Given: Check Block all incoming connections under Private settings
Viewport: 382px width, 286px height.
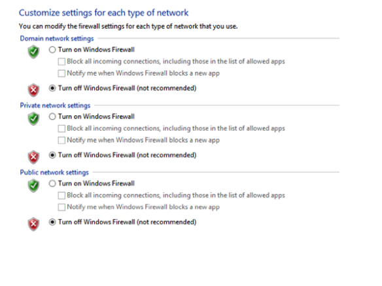Looking at the screenshot, I should click(61, 128).
